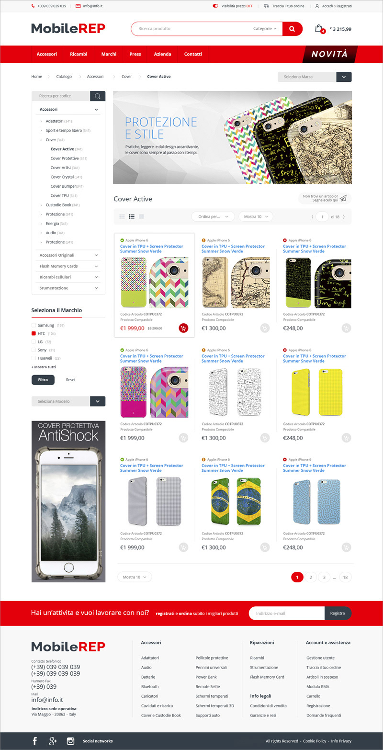
Task: Open the Facebook social icon
Action: (x=35, y=741)
